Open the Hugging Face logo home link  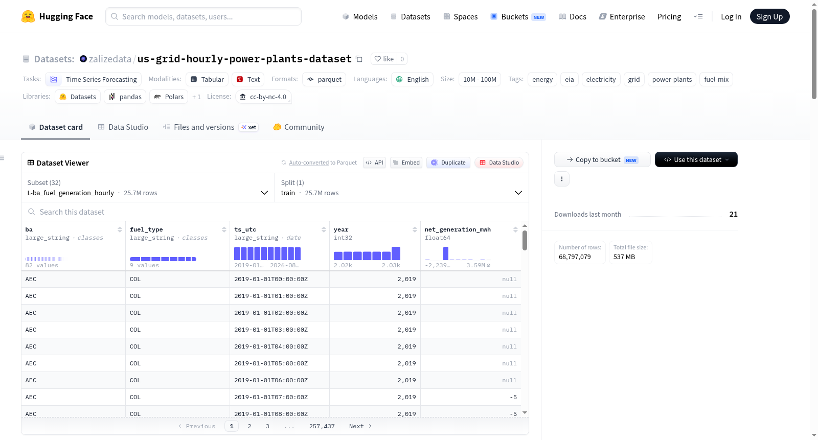pyautogui.click(x=57, y=16)
